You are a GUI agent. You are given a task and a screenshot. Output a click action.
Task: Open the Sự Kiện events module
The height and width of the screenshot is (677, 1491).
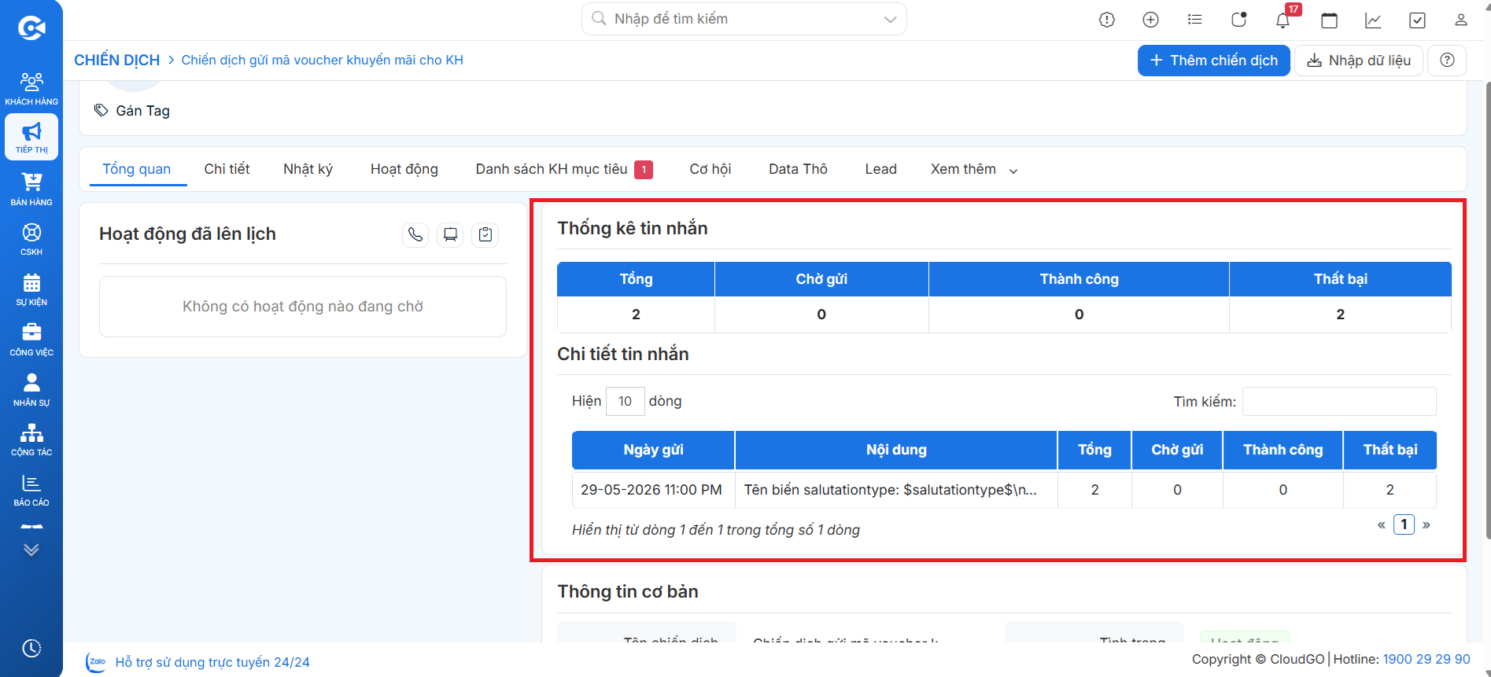[31, 289]
